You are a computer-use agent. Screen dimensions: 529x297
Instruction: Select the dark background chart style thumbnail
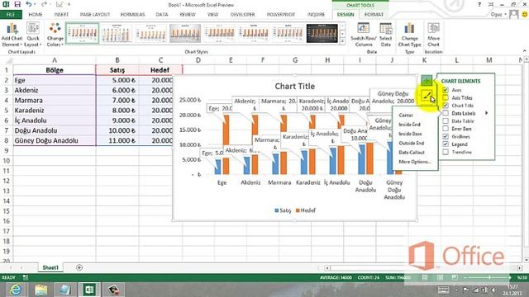tap(322, 33)
